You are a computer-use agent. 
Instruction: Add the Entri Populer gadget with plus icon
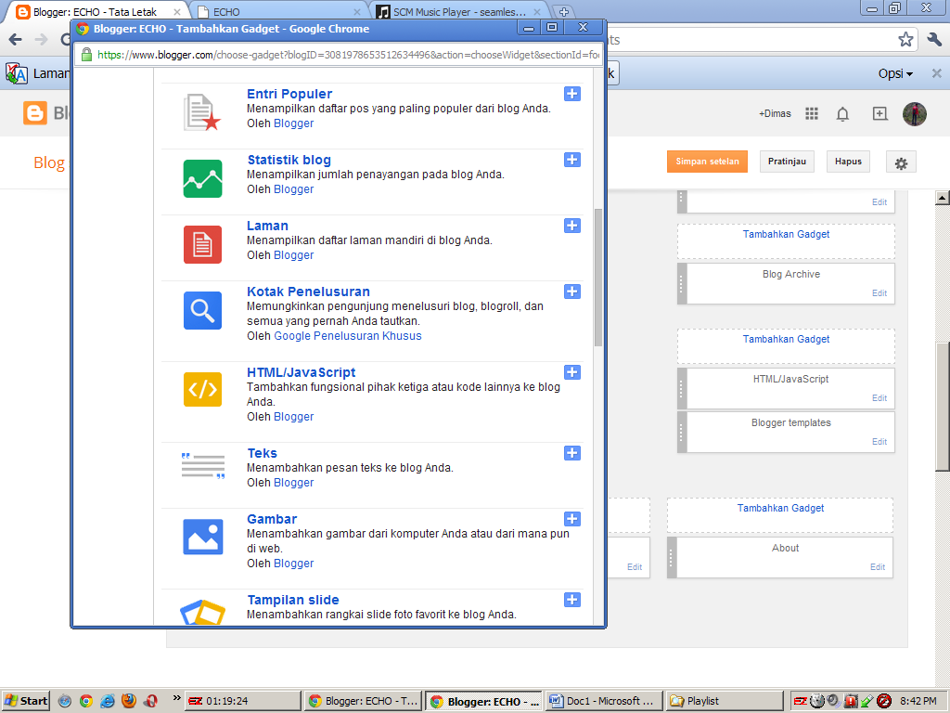(x=571, y=94)
